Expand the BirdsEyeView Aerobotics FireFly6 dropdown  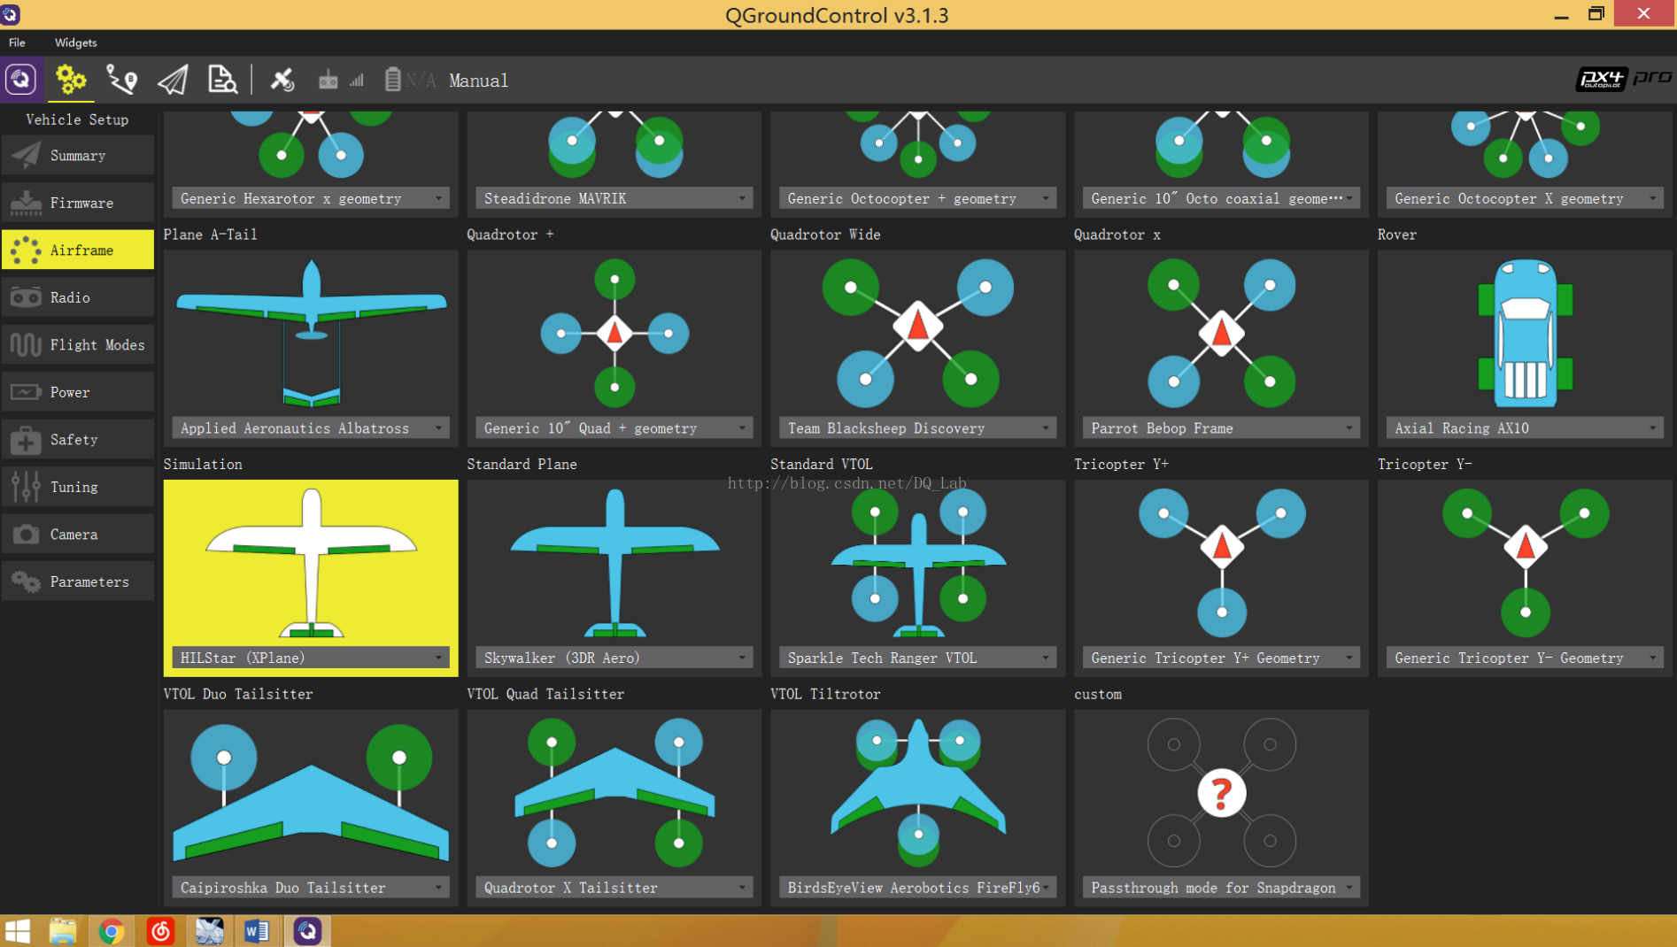(918, 888)
